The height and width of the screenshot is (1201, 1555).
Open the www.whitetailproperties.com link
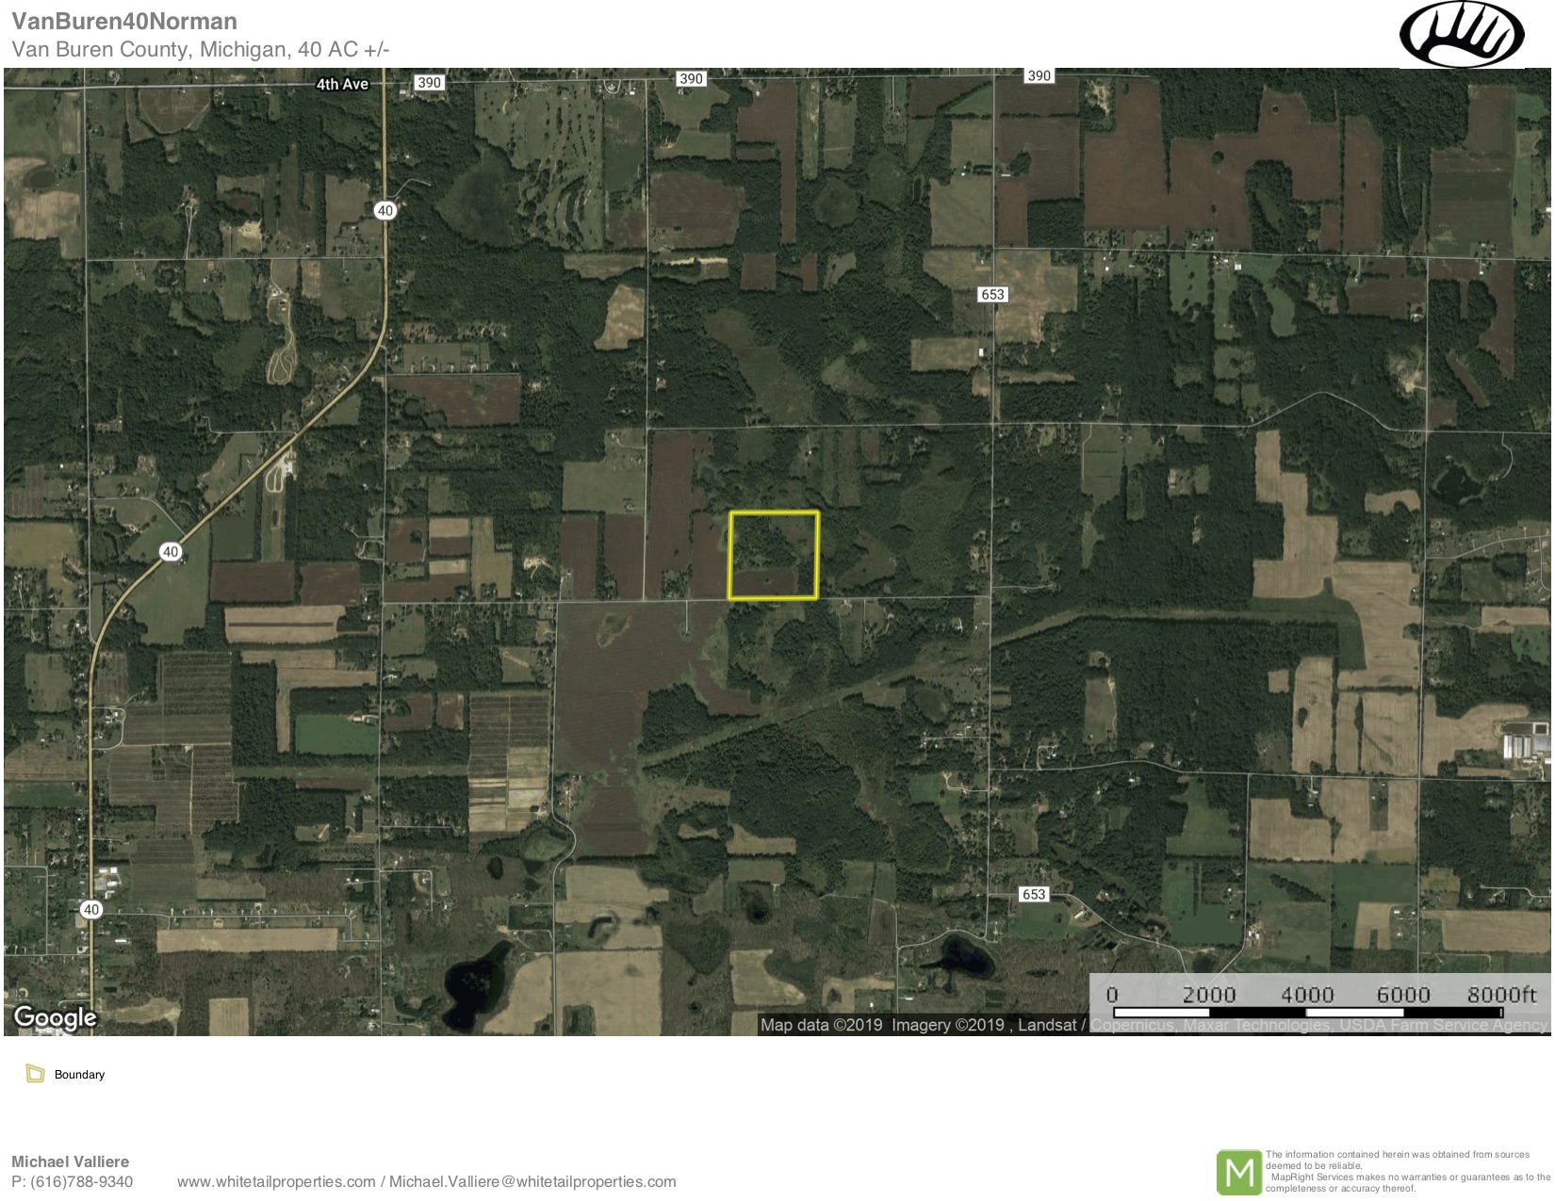pos(276,1182)
